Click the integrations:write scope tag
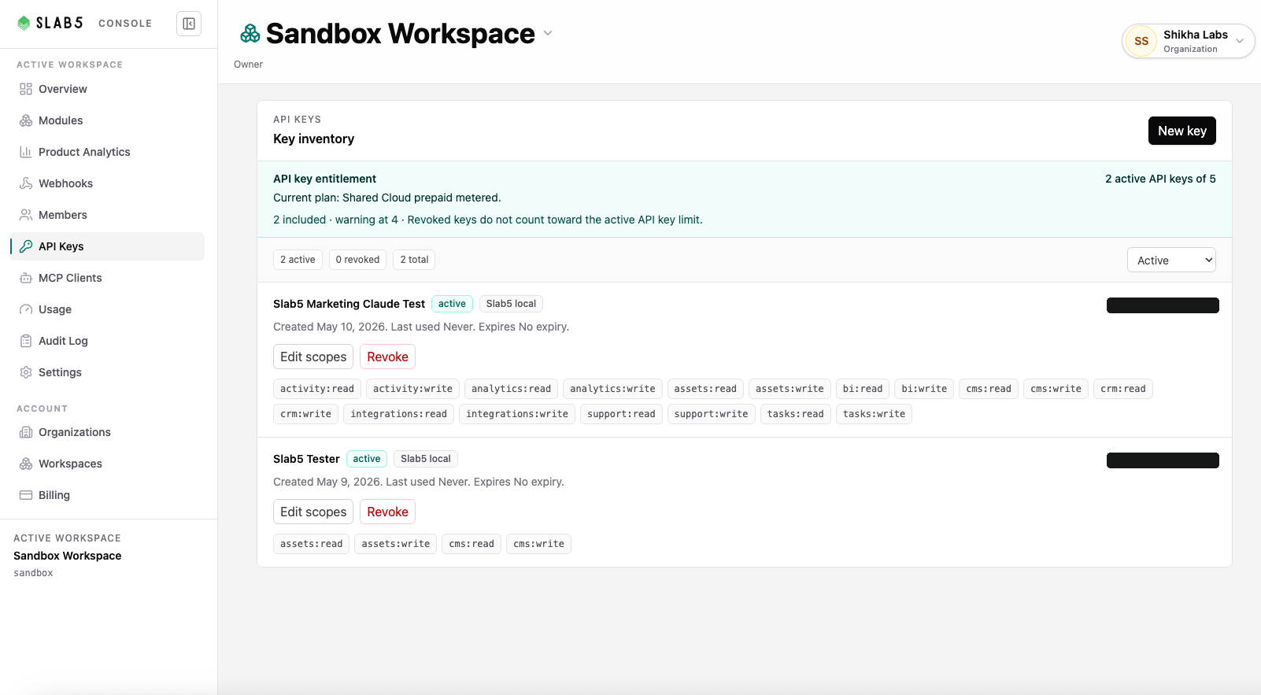Image resolution: width=1261 pixels, height=695 pixels. tap(517, 414)
